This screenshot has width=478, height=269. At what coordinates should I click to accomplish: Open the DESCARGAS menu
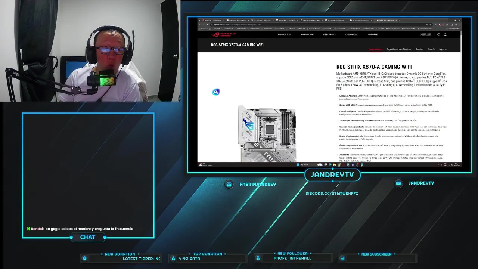point(329,35)
